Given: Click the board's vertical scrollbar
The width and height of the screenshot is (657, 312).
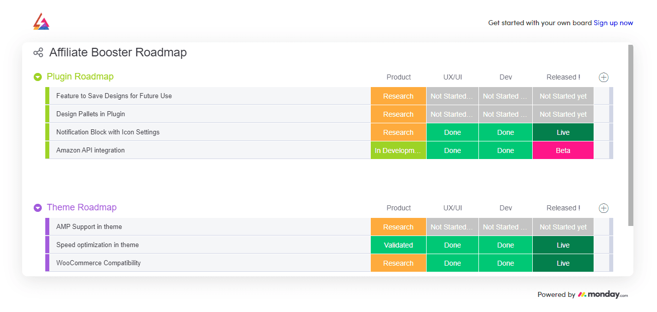Looking at the screenshot, I should (631, 136).
